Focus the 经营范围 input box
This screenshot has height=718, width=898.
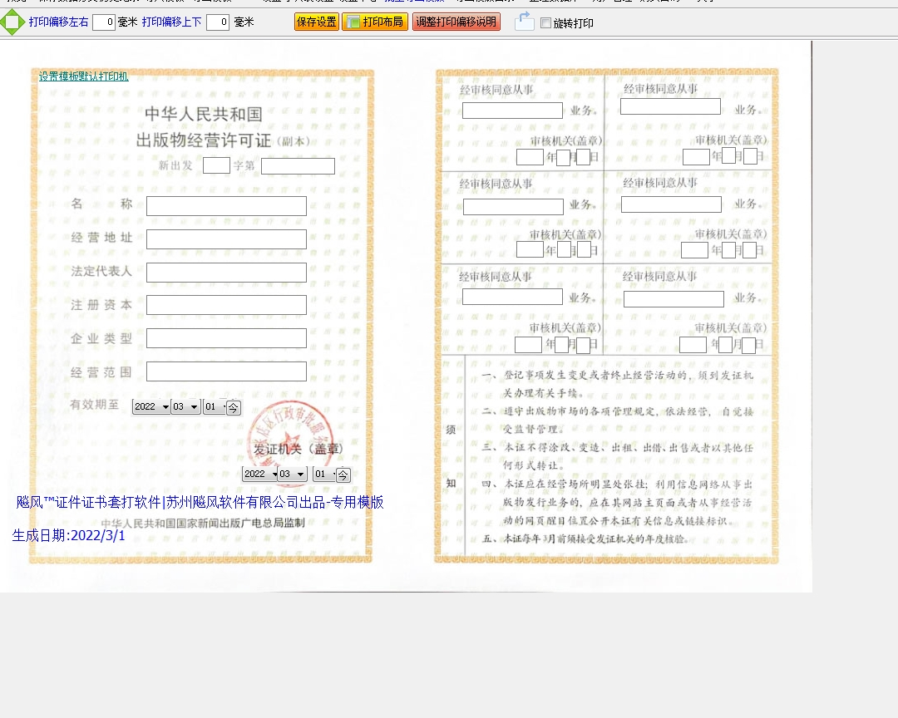pyautogui.click(x=226, y=371)
